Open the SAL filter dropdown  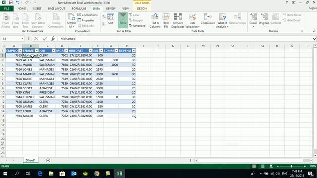click(x=101, y=50)
